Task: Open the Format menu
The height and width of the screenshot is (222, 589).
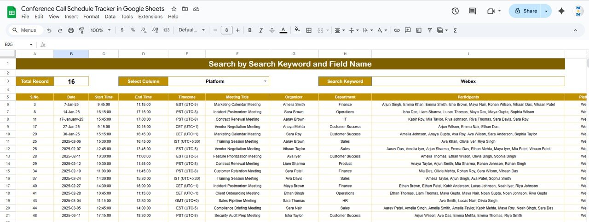Action: (91, 17)
